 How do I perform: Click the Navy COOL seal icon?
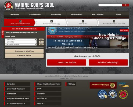[x=102, y=94]
